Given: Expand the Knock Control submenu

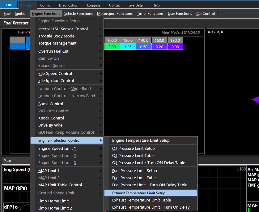Looking at the screenshot, I should pos(51,118).
